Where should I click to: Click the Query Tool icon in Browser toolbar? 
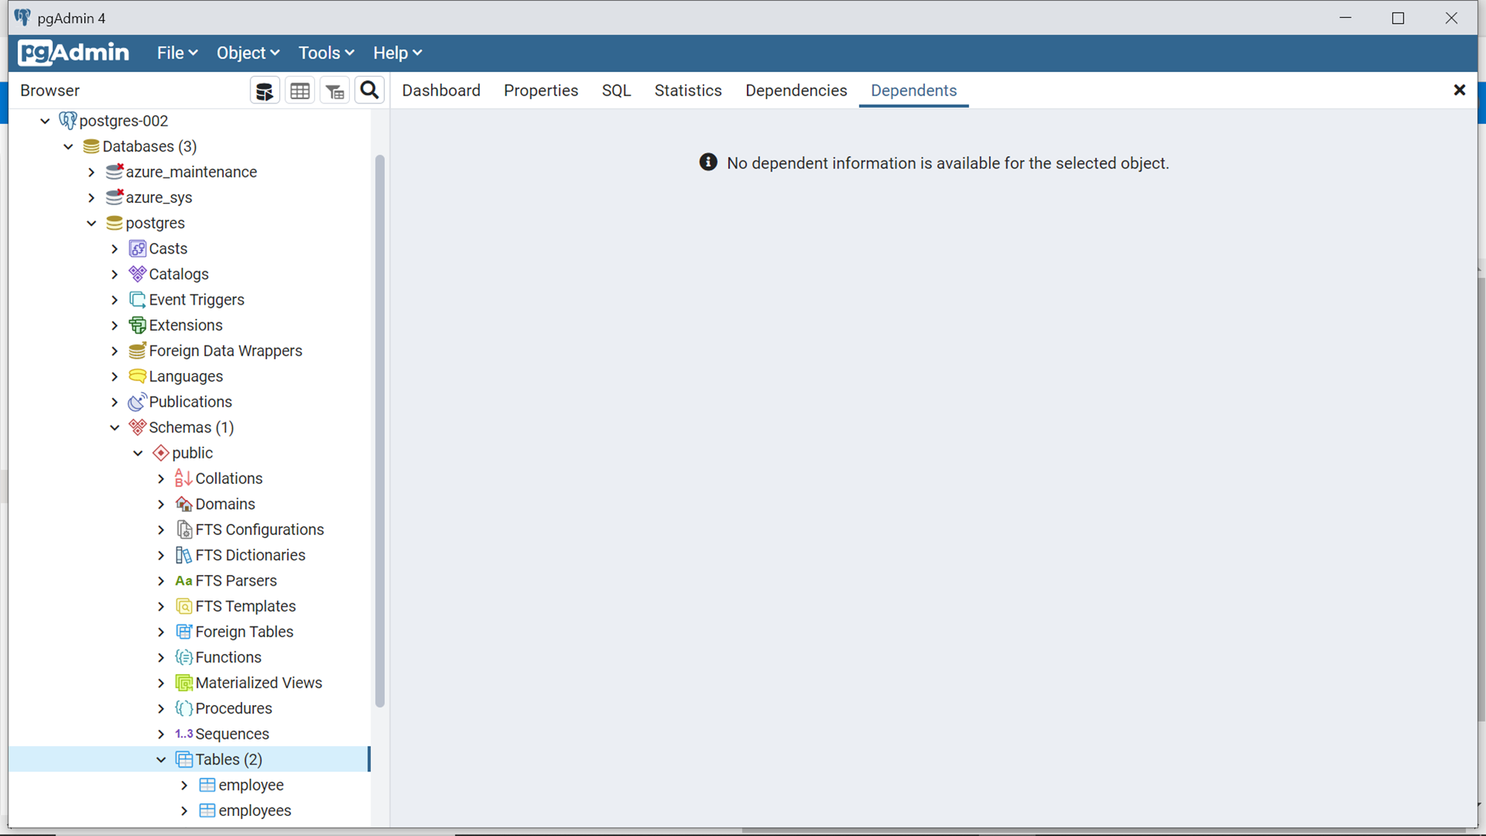[265, 91]
